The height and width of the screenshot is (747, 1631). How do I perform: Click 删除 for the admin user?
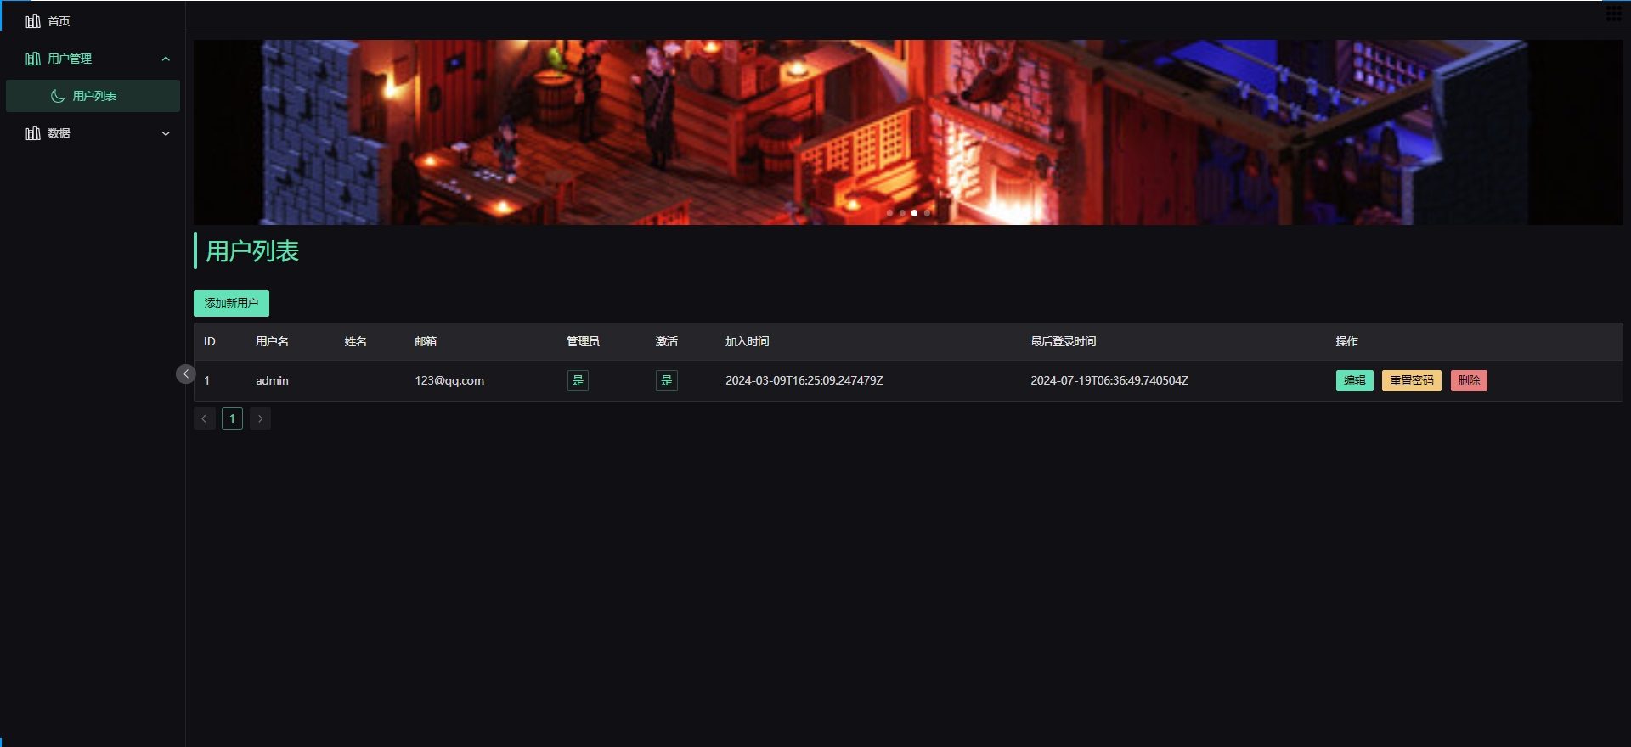click(1469, 380)
